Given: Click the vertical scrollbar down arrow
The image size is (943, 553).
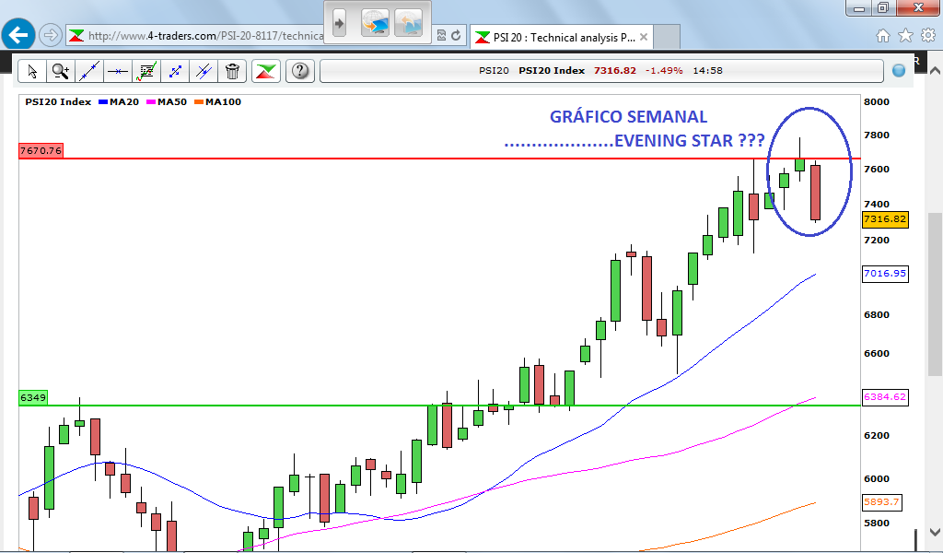Looking at the screenshot, I should point(936,532).
